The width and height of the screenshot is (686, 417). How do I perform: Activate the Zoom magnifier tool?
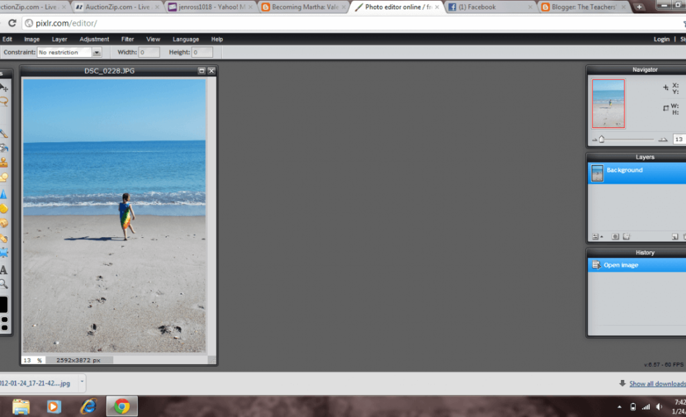(x=3, y=284)
